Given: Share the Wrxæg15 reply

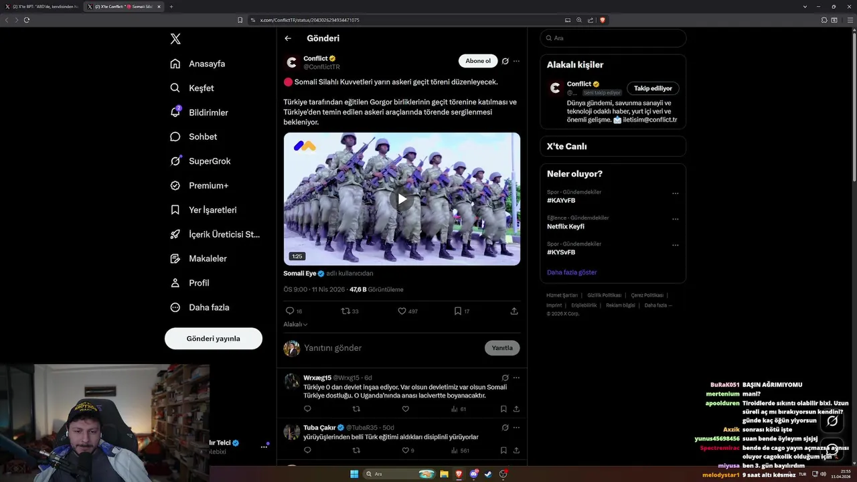Looking at the screenshot, I should pyautogui.click(x=516, y=409).
